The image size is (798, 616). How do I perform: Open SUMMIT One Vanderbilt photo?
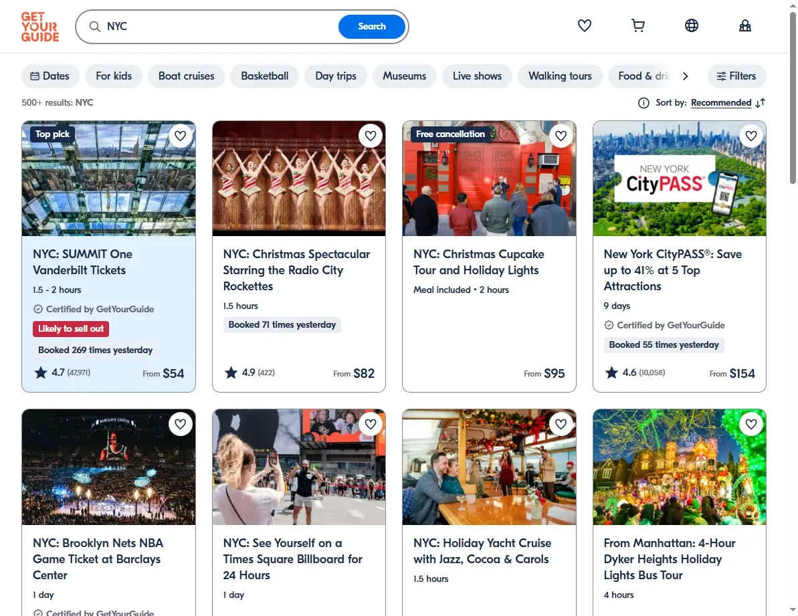pos(108,179)
